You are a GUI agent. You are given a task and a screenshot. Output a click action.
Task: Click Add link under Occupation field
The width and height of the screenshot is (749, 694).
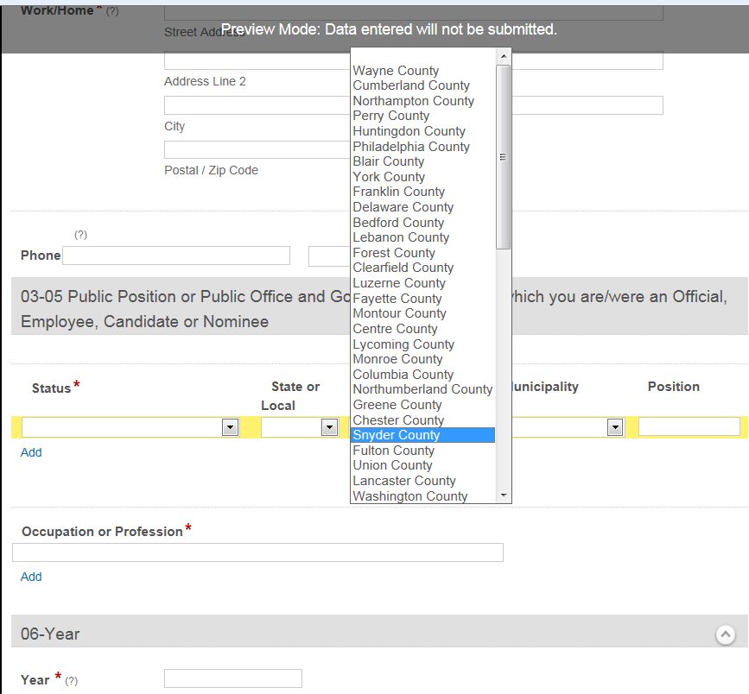coord(31,577)
